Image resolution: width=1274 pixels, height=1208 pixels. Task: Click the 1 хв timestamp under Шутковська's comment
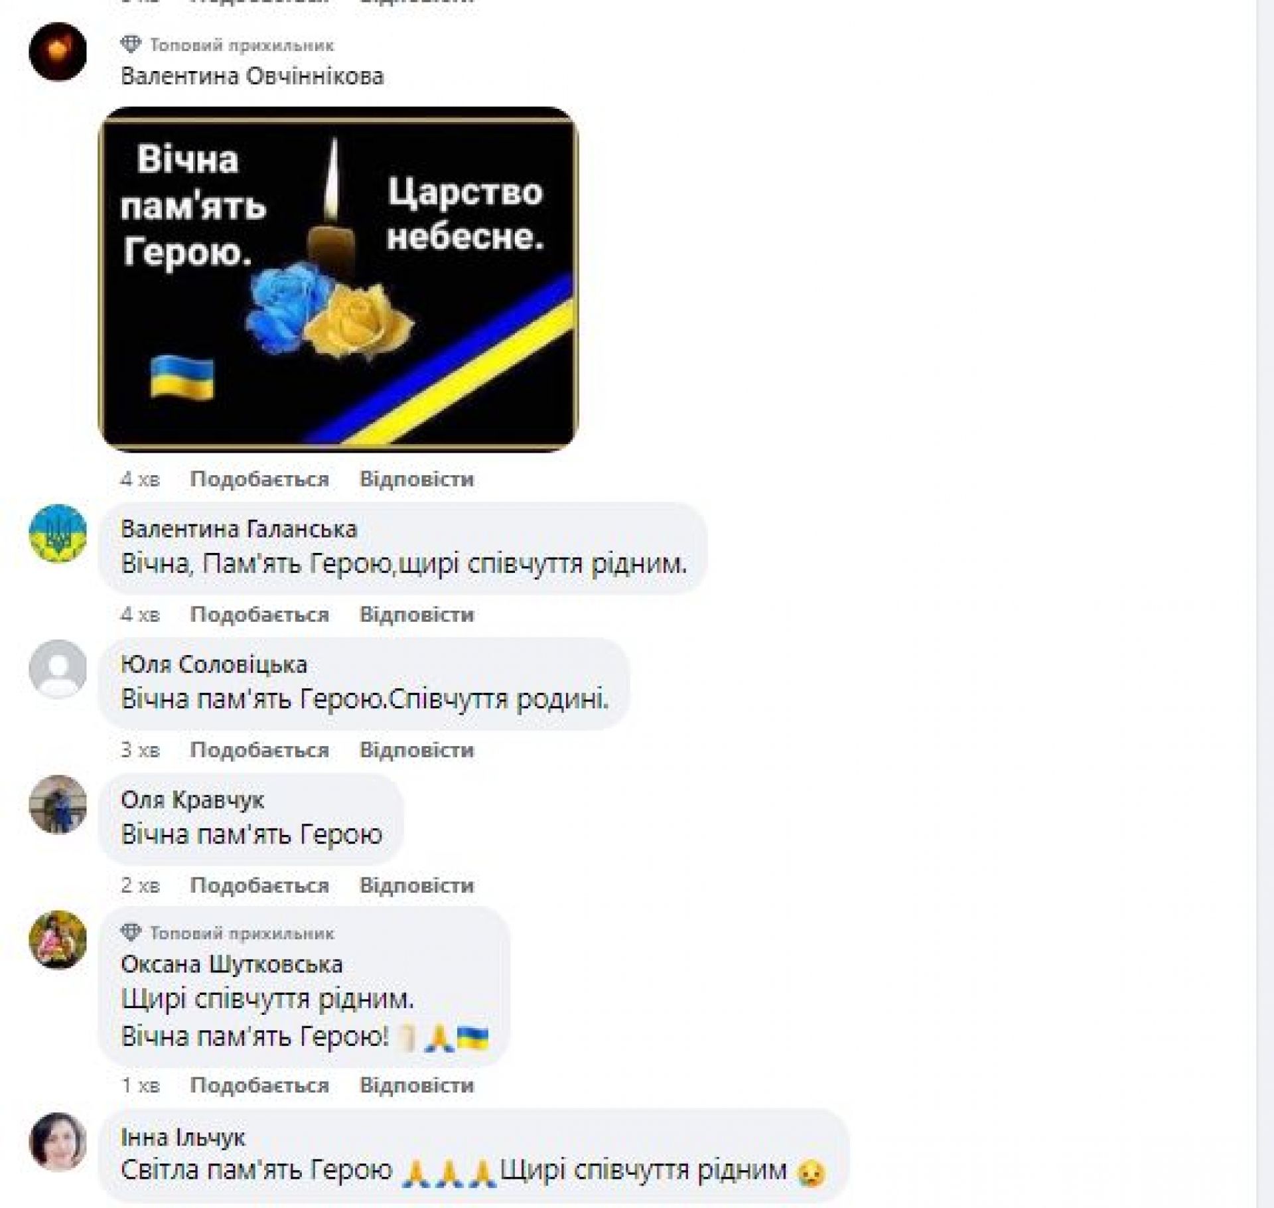[140, 1085]
